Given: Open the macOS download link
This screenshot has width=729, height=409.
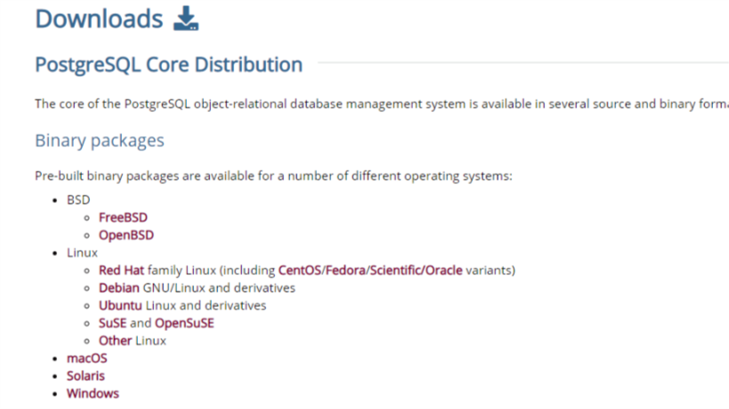Looking at the screenshot, I should coord(87,358).
